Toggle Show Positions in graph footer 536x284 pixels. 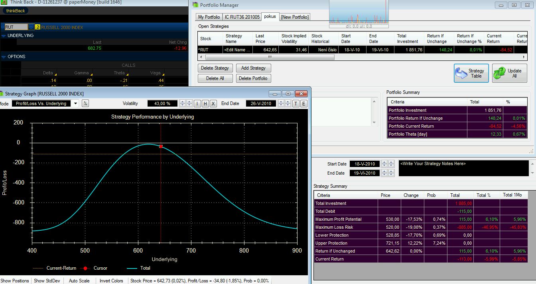tap(15, 281)
